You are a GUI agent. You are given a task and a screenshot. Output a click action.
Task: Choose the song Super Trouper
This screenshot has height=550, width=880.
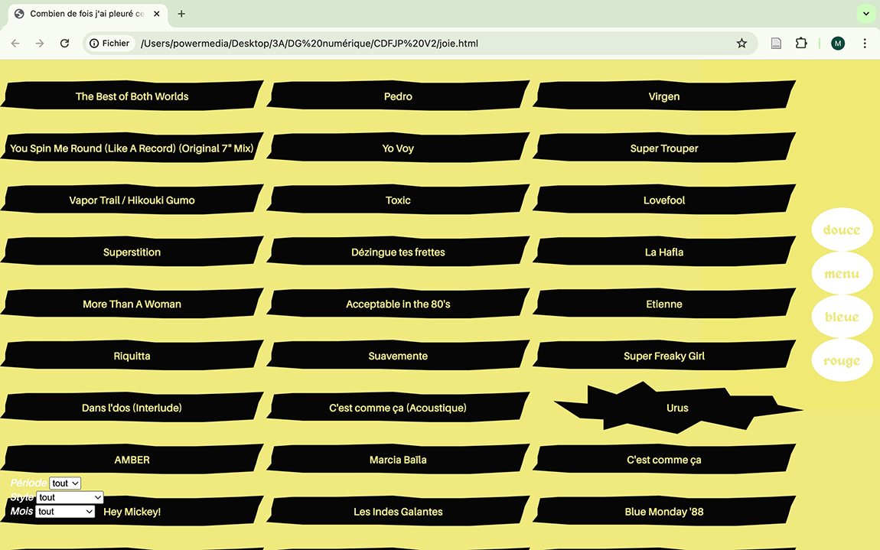click(x=664, y=148)
